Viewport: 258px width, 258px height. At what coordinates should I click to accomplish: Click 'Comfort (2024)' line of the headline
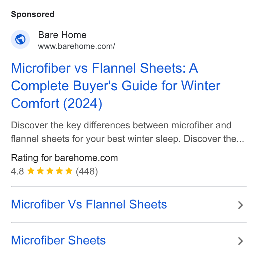(57, 104)
